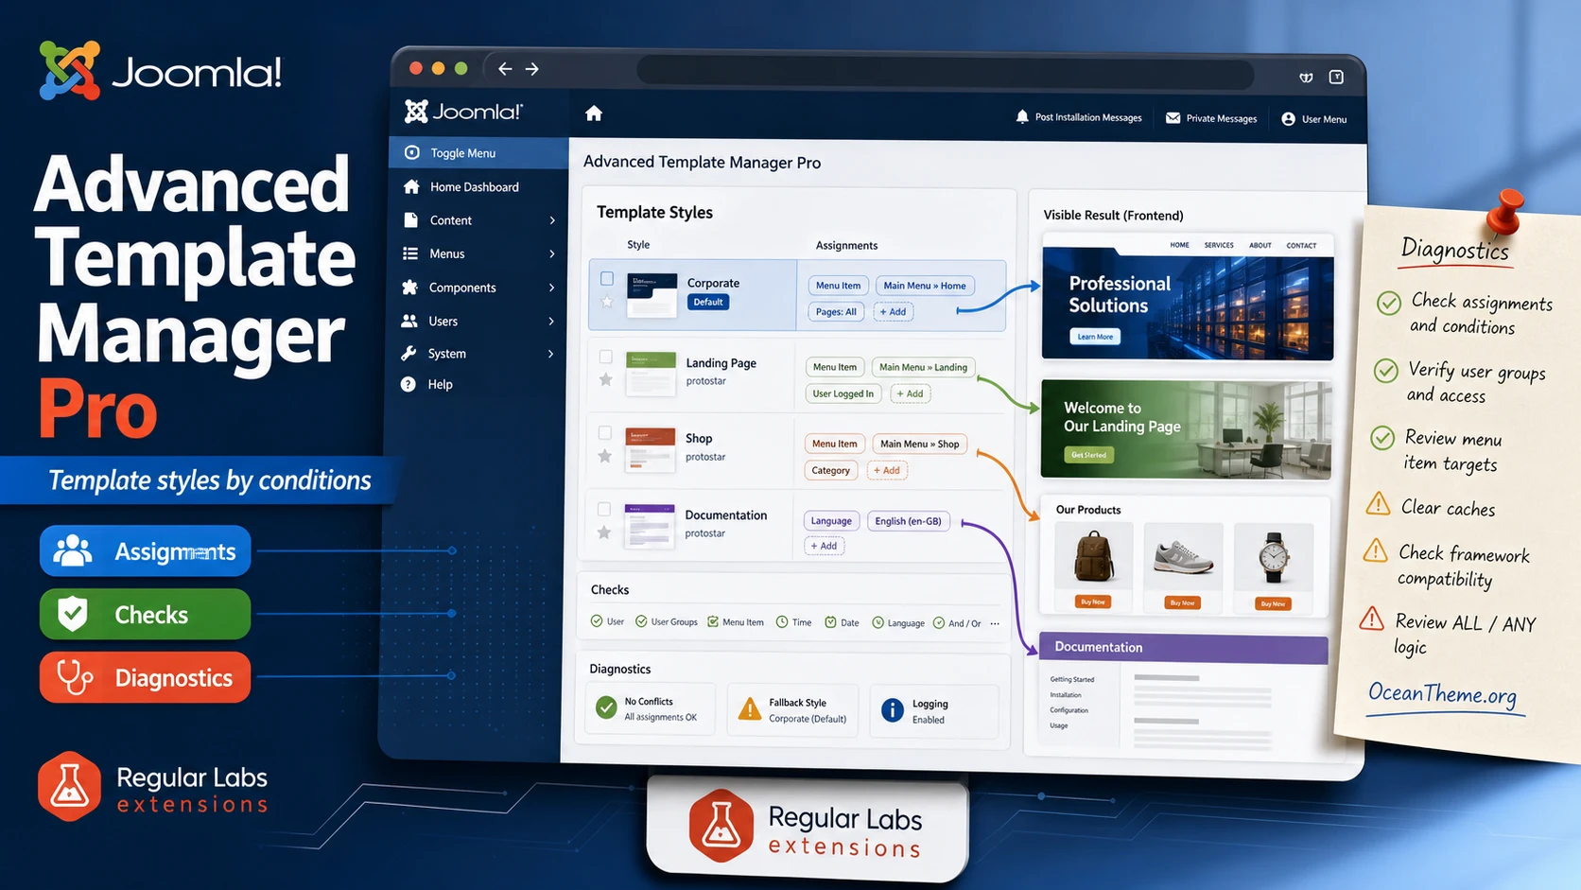
Task: Click the browser address bar
Action: [x=946, y=73]
